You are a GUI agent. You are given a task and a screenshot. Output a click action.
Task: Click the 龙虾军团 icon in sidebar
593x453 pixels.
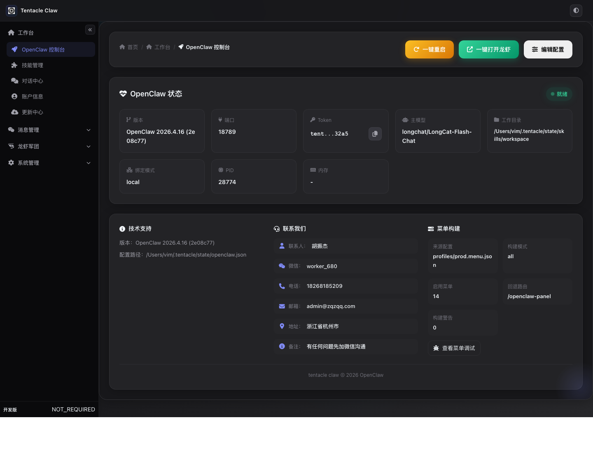tap(11, 146)
